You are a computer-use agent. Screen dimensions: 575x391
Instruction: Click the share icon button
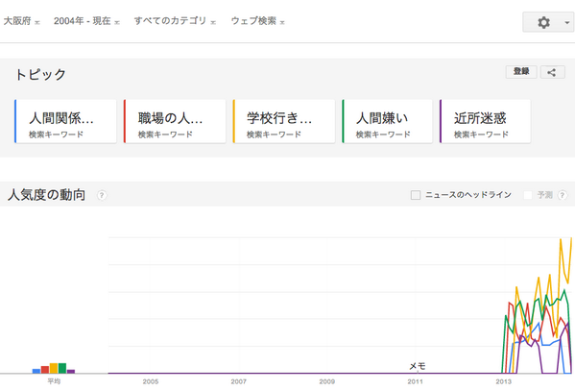click(553, 72)
